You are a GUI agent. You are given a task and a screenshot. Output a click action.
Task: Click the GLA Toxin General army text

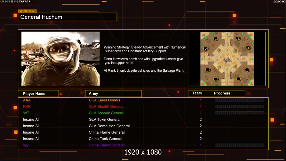(105, 119)
